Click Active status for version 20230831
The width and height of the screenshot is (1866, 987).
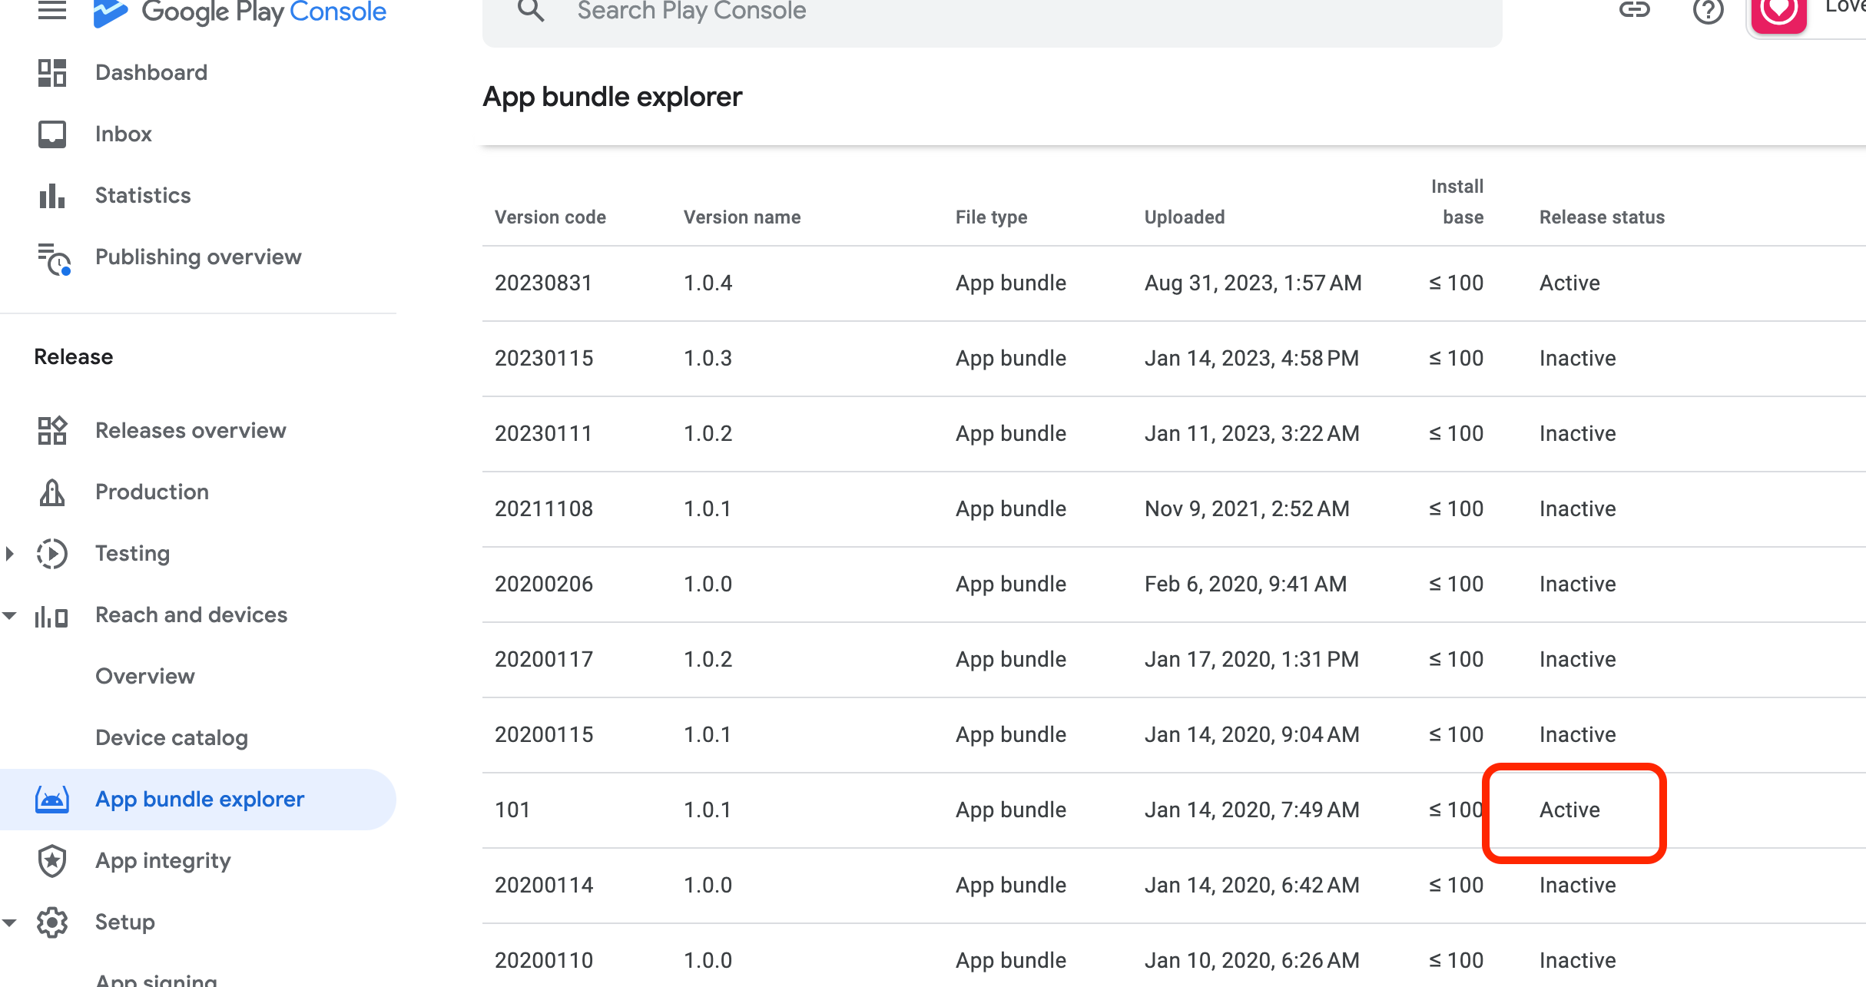pos(1569,283)
